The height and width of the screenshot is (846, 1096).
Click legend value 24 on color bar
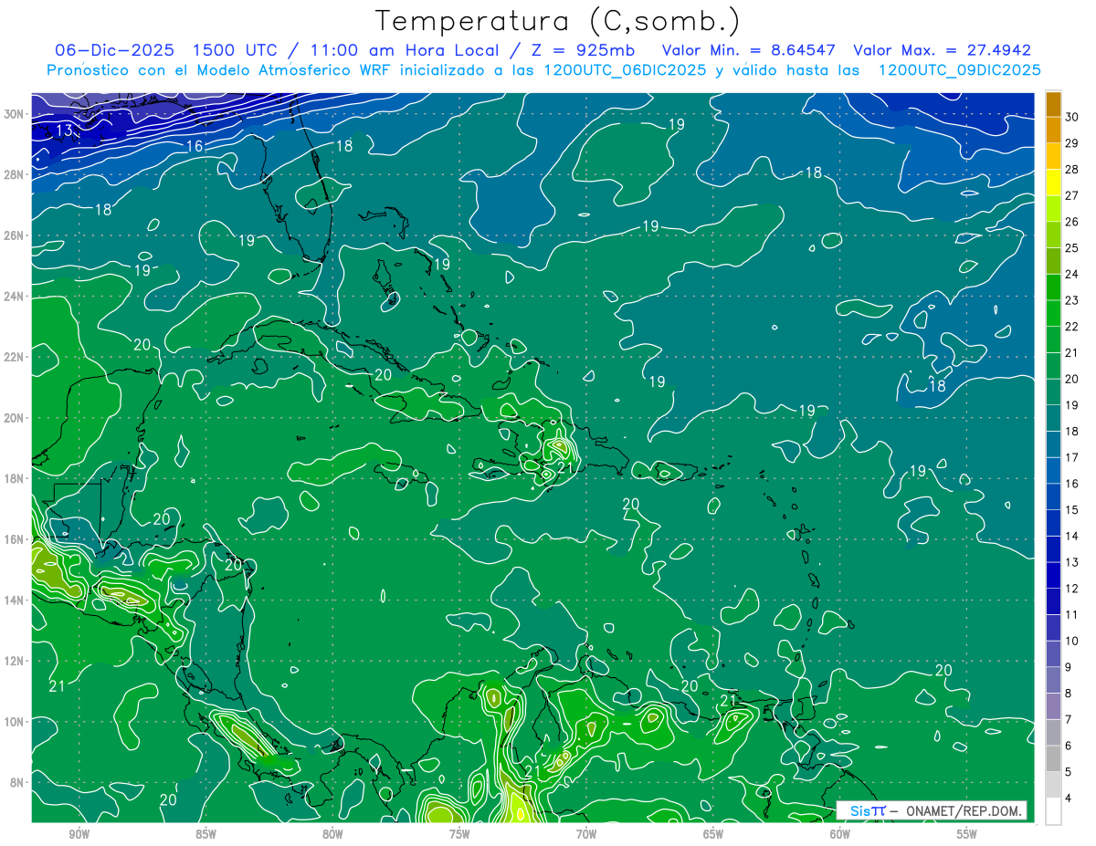coord(1072,274)
